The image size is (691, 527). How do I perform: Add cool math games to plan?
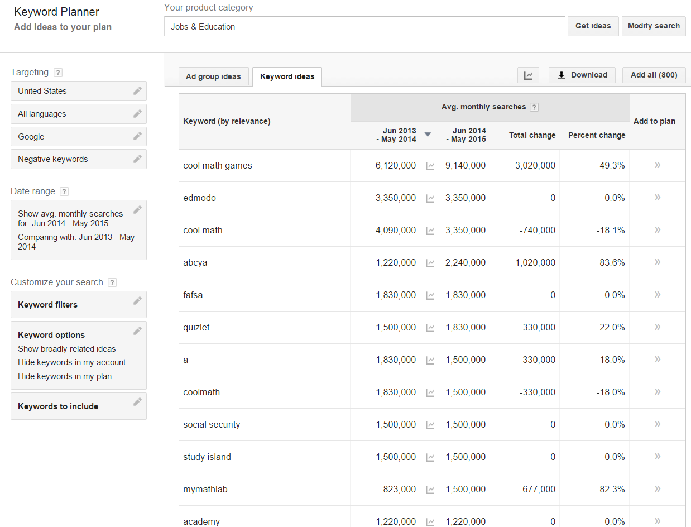pyautogui.click(x=658, y=165)
